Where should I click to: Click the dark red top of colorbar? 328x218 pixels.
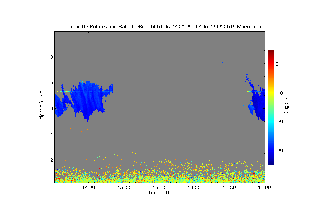point(271,51)
